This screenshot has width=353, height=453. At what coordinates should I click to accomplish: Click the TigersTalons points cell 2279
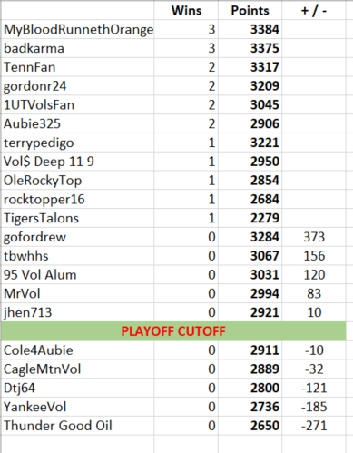click(250, 218)
